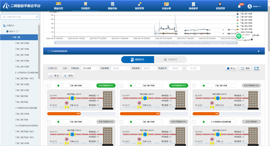Open the 开度色条 回水温度 dropdown
This screenshot has width=270, height=146.
coord(90,68)
